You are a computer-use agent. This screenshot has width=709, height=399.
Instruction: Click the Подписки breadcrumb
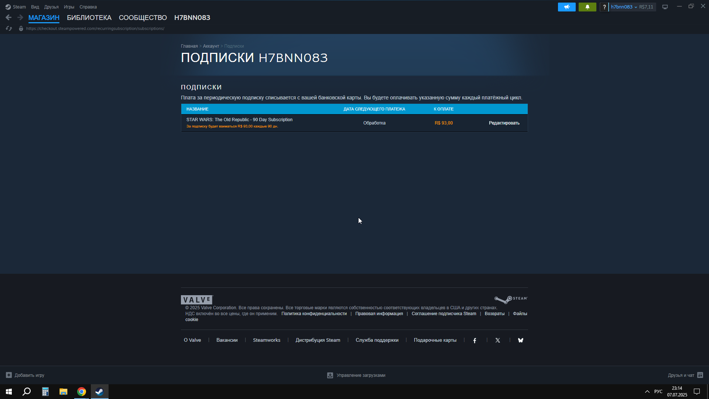234,46
